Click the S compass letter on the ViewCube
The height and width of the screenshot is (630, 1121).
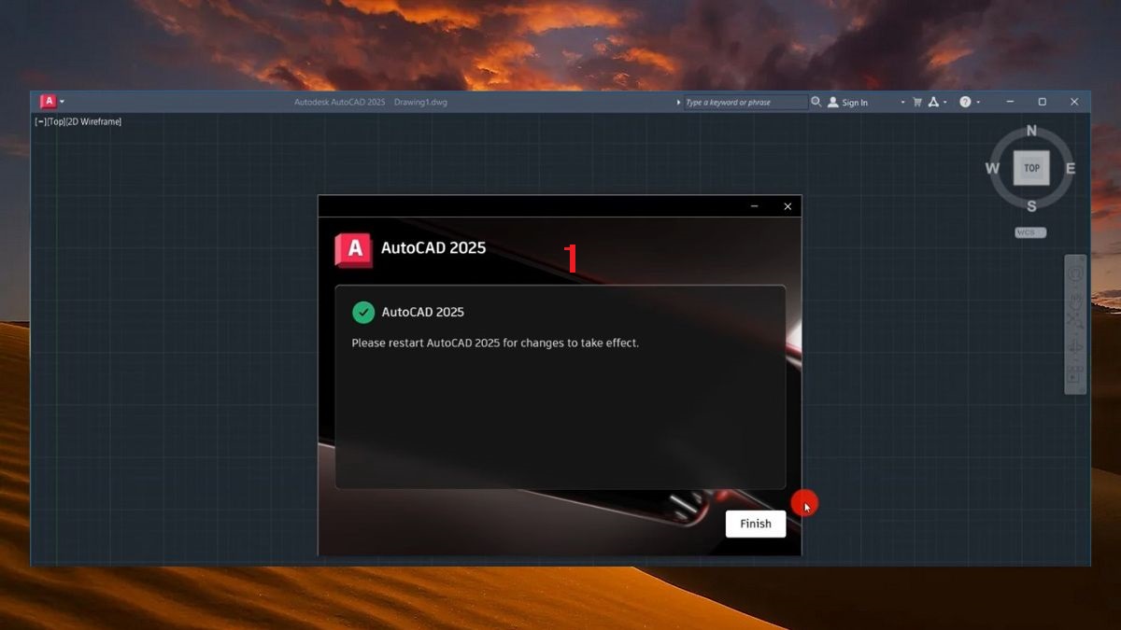[1031, 206]
